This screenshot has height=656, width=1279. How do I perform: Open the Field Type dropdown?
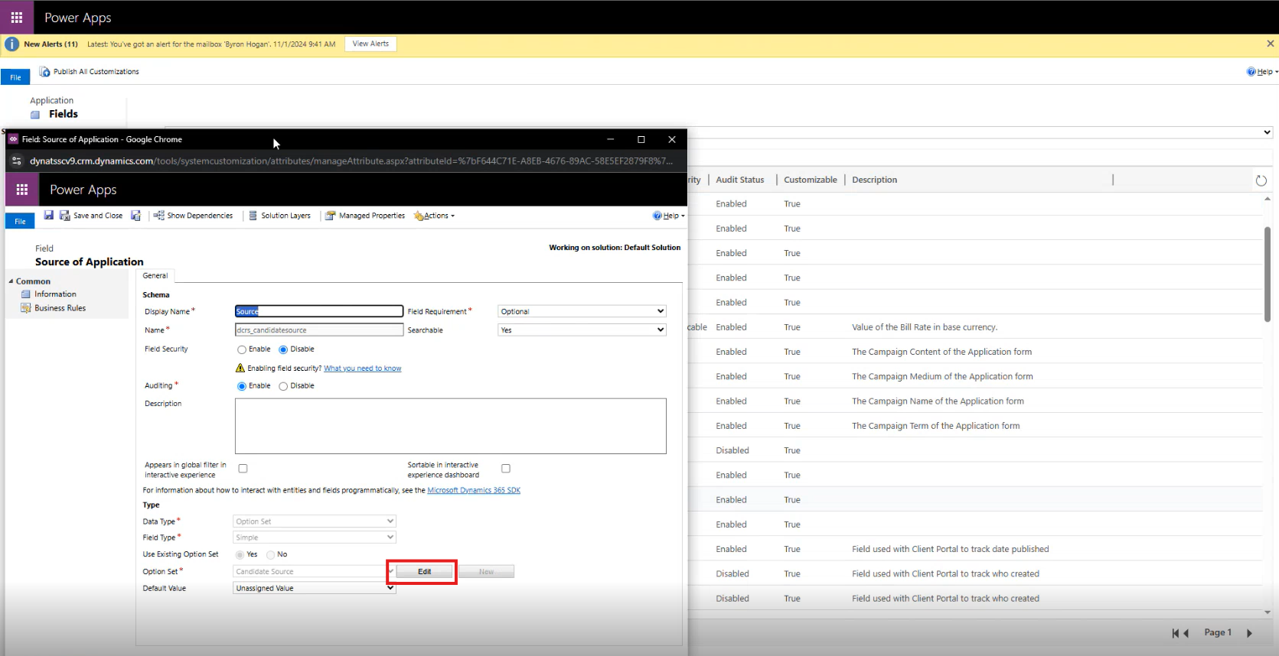coord(314,537)
